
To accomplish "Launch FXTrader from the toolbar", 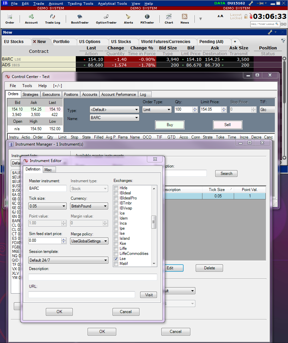I will pos(147,19).
